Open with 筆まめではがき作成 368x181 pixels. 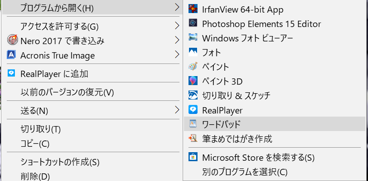pyautogui.click(x=275, y=139)
